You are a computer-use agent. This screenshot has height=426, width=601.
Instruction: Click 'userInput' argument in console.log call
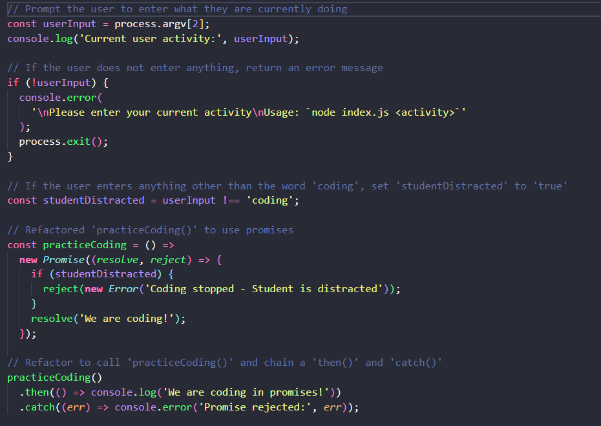(260, 39)
